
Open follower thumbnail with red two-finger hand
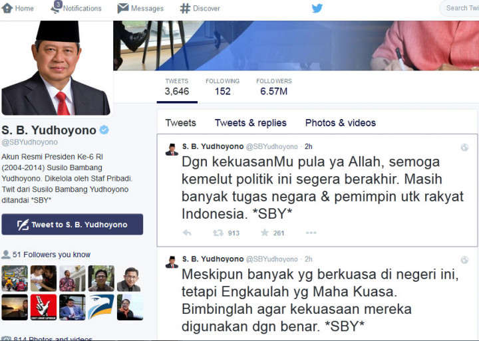pos(43,307)
